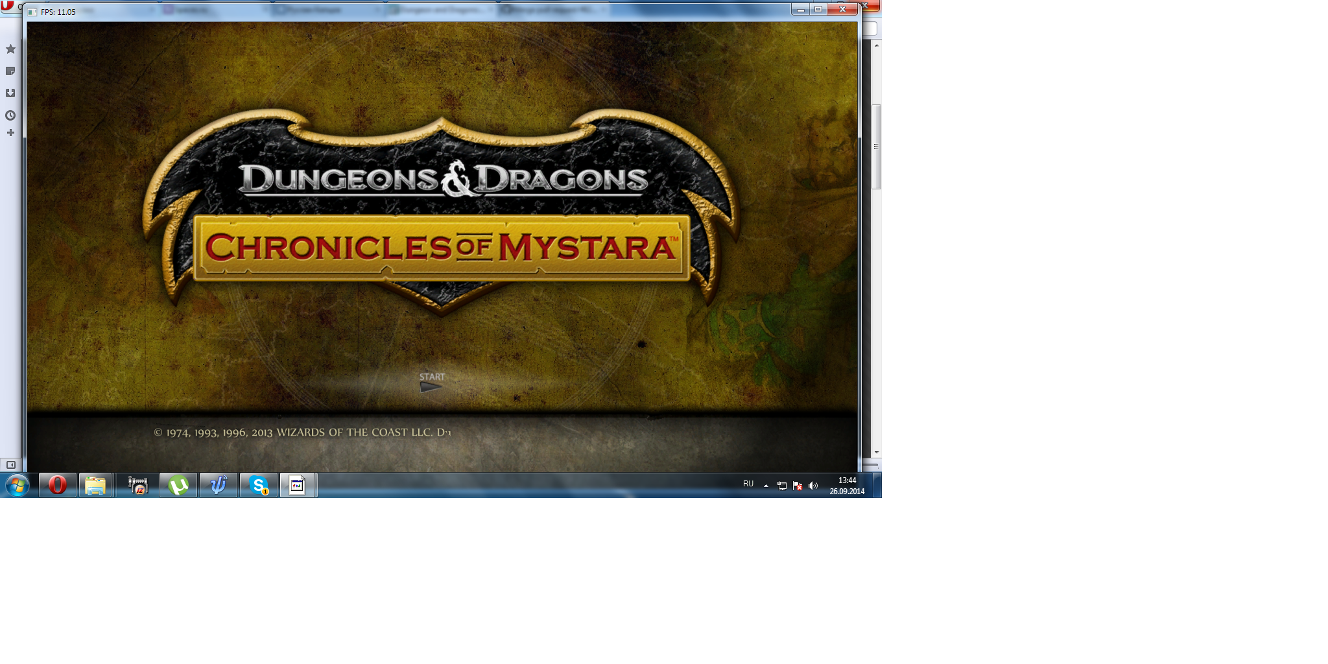Open the Windows Start menu
This screenshot has height=664, width=1328.
click(18, 485)
